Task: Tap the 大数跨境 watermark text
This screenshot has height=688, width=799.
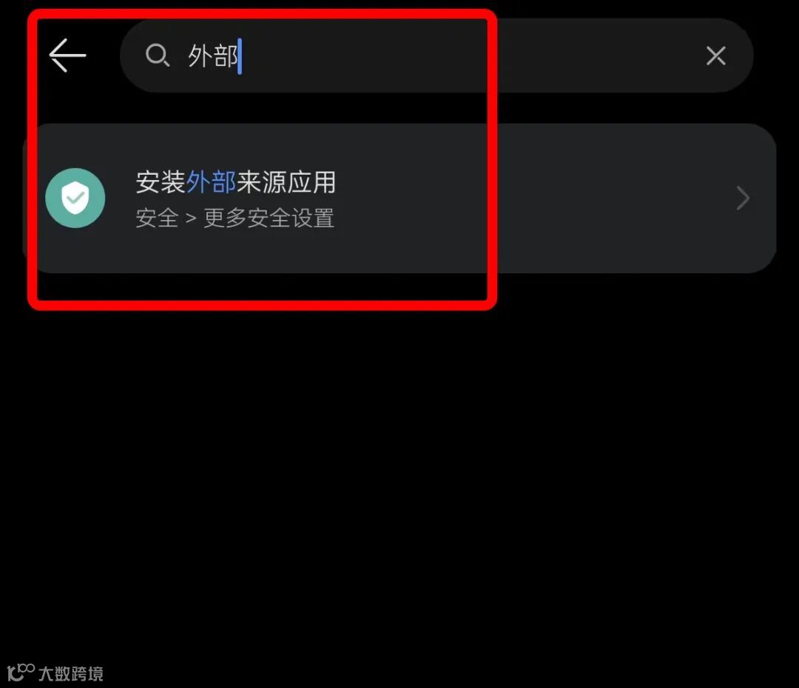Action: (71, 674)
